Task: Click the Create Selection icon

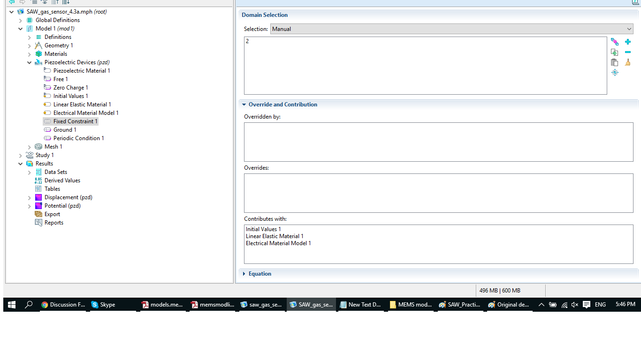Action: click(x=614, y=42)
